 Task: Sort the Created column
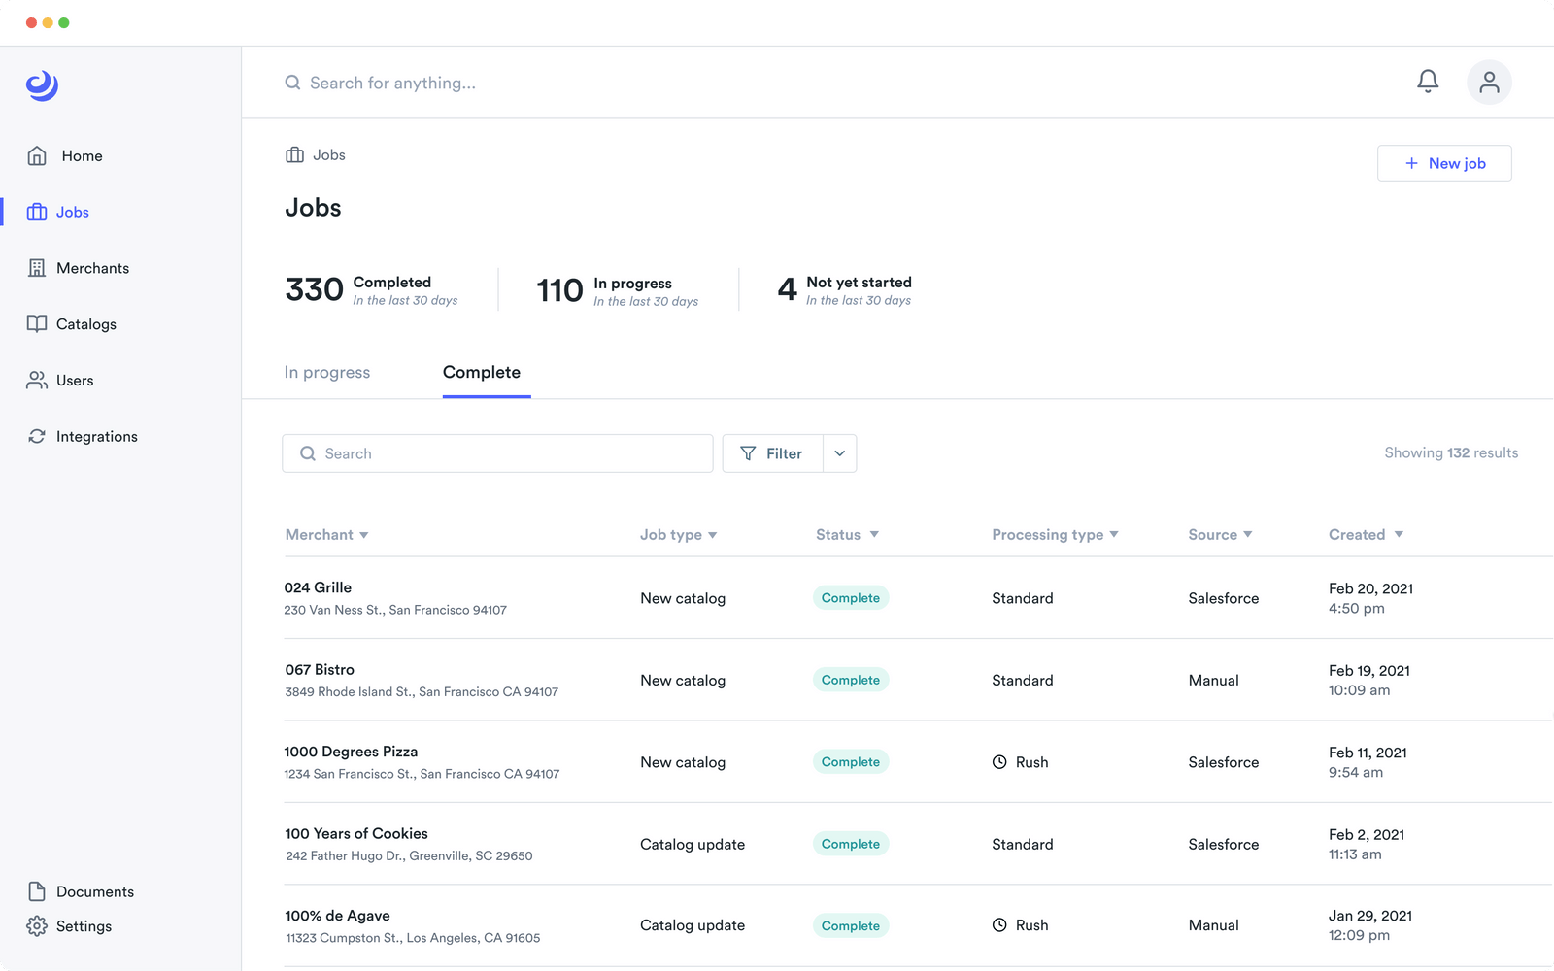point(1399,535)
